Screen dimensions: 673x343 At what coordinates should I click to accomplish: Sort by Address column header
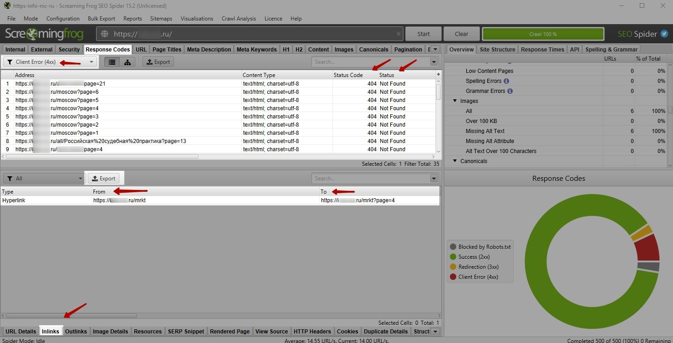tap(127, 75)
